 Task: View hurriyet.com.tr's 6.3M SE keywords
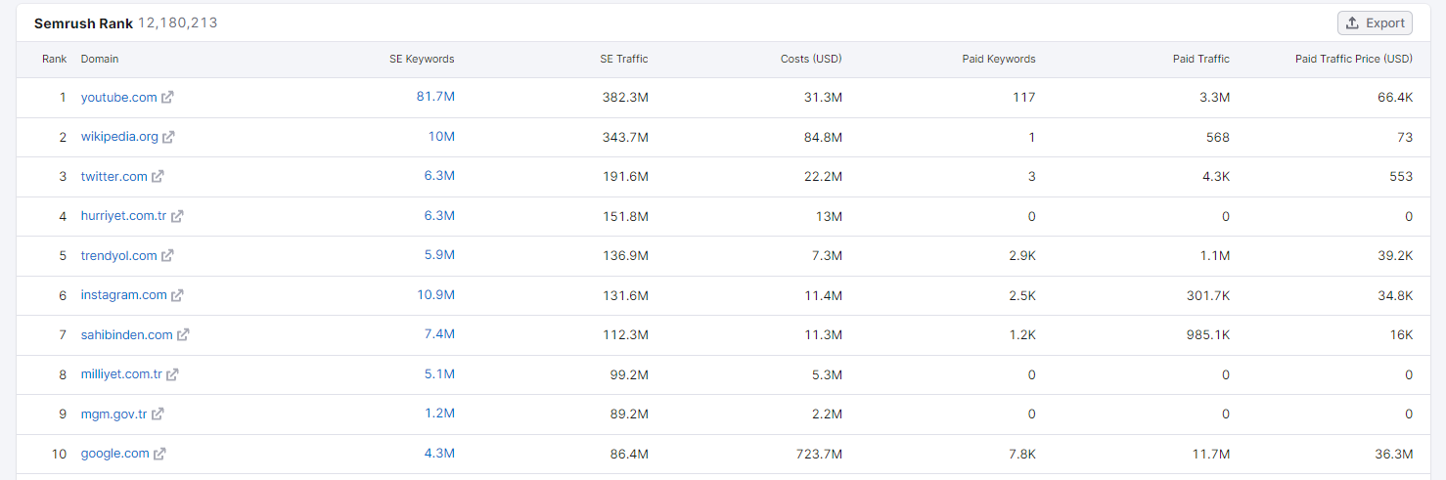pyautogui.click(x=439, y=216)
